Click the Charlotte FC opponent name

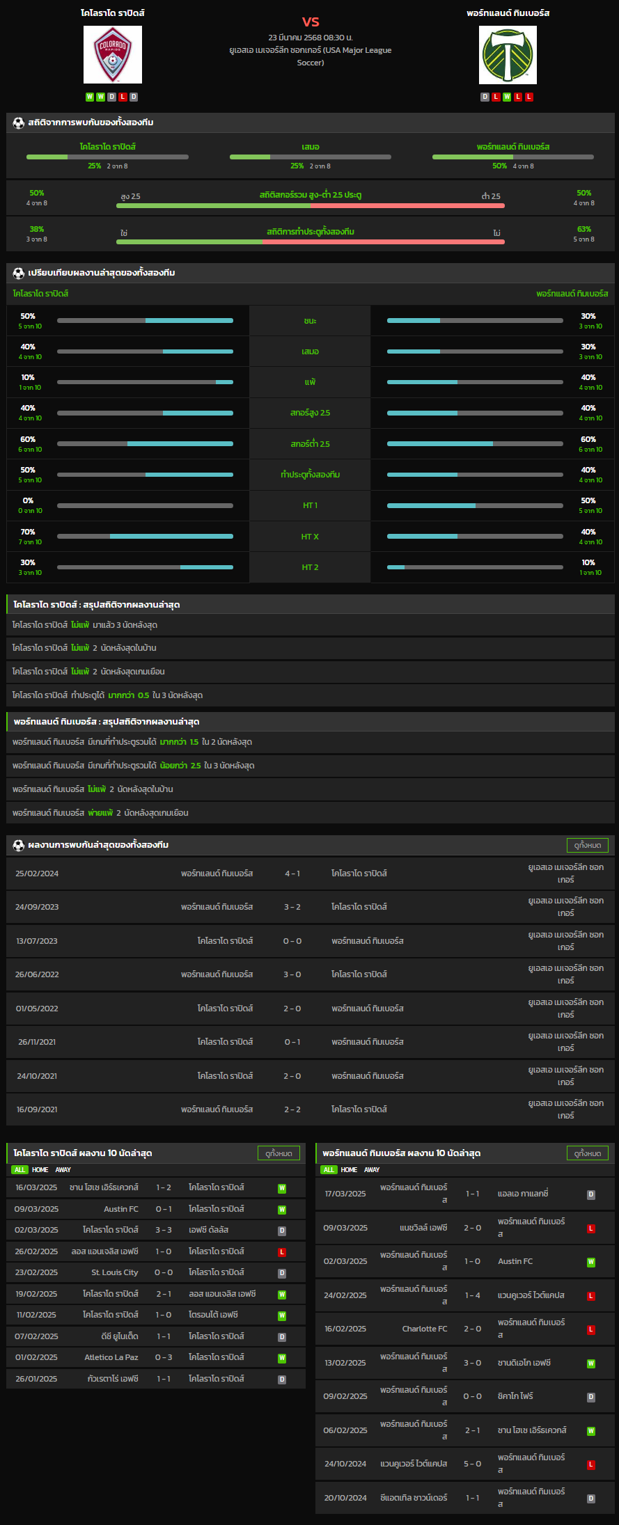(425, 1329)
